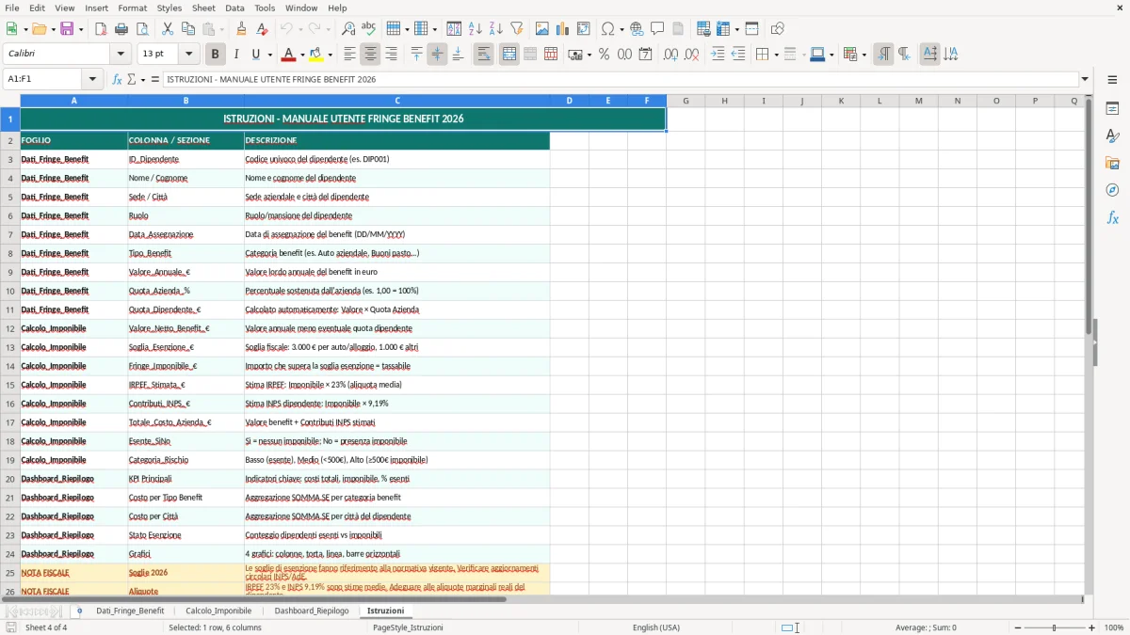Export directly as PDF
This screenshot has width=1130, height=635.
(x=101, y=29)
